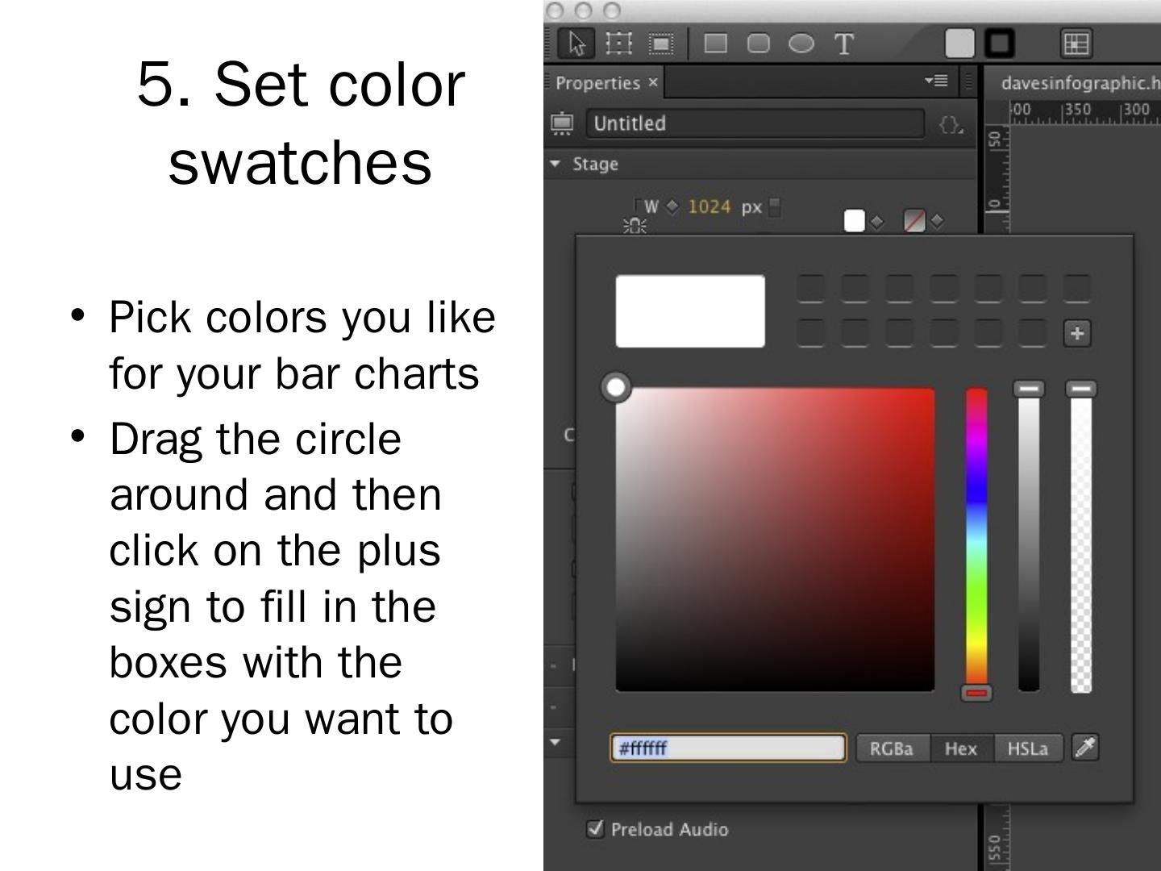Select the Rectangle tool
The height and width of the screenshot is (871, 1161).
pos(715,43)
